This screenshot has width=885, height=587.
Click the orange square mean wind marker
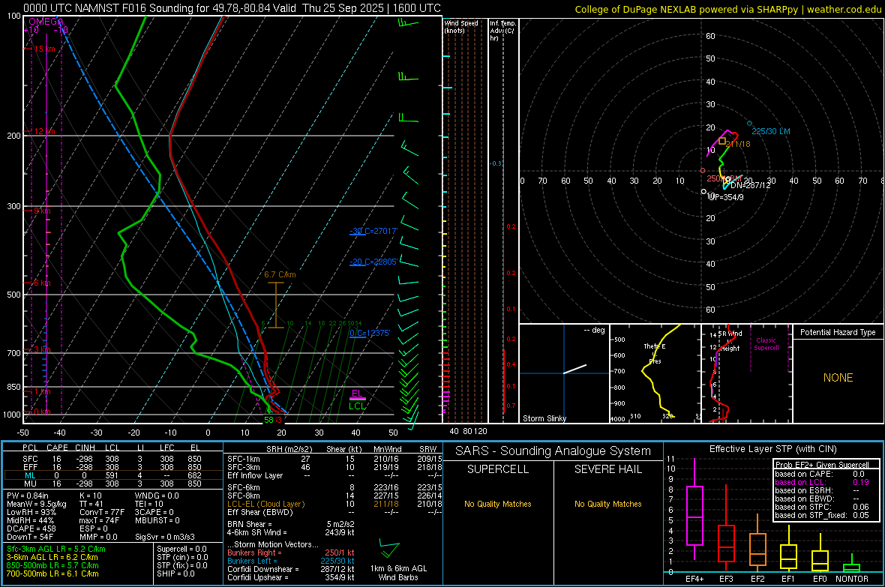click(722, 141)
